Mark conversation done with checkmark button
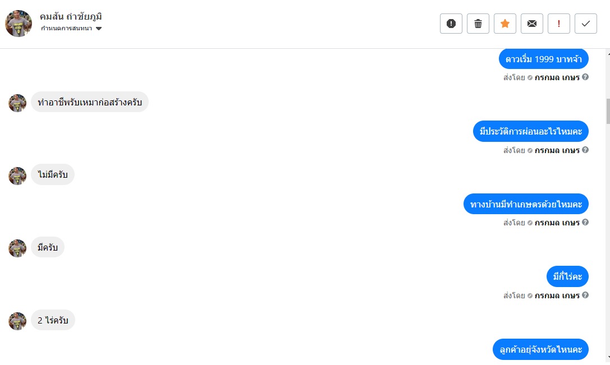Viewport: 610px width, 365px height. tap(586, 24)
